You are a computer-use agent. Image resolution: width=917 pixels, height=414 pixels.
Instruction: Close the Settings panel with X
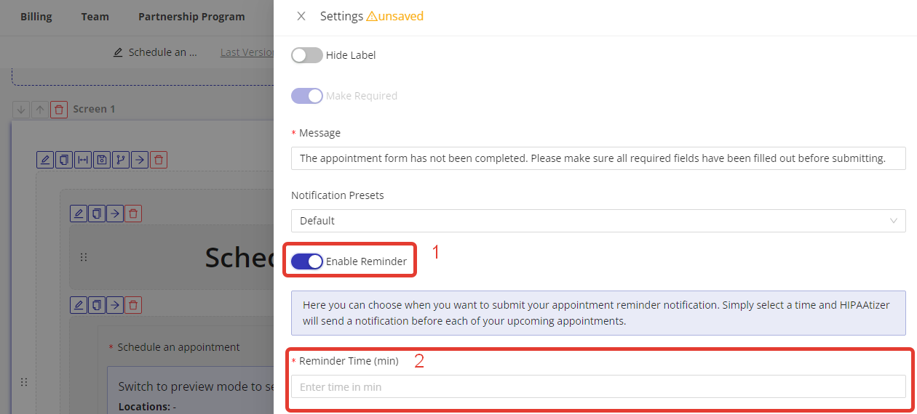tap(301, 16)
